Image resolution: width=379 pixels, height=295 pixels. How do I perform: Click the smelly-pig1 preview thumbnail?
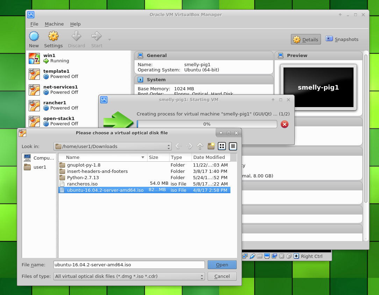[318, 87]
